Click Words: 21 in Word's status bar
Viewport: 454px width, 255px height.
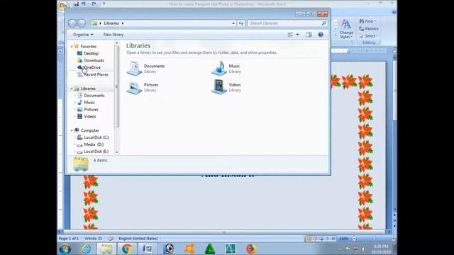[93, 239]
